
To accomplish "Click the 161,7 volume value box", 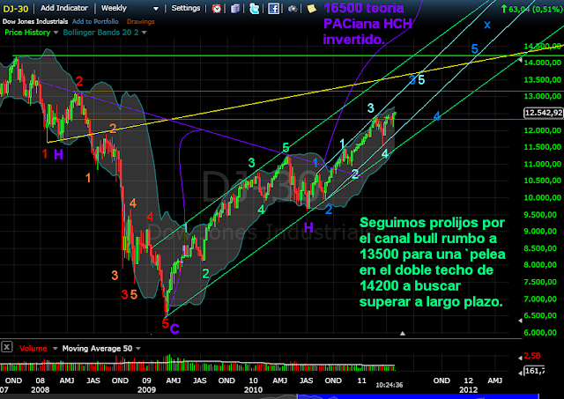I will click(x=534, y=371).
